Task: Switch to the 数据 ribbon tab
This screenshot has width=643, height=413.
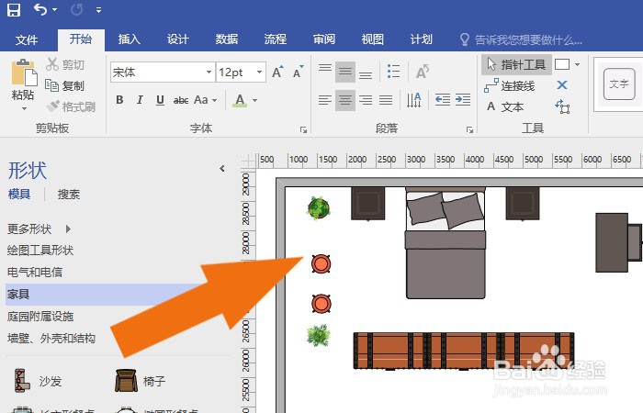Action: click(226, 39)
